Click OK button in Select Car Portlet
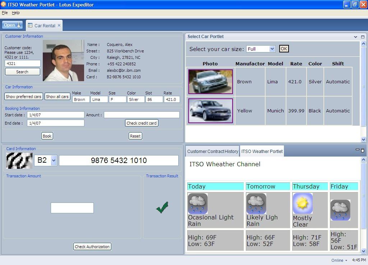Screen dimensions: 368x265 point(284,49)
